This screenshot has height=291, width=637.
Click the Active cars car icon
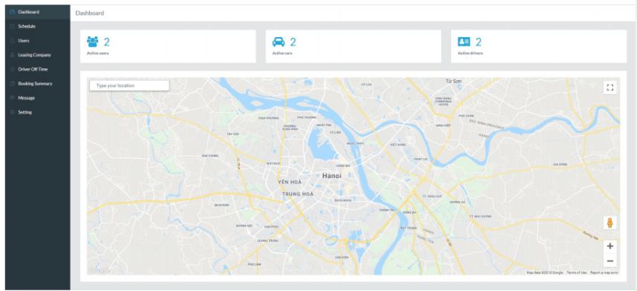pos(278,42)
